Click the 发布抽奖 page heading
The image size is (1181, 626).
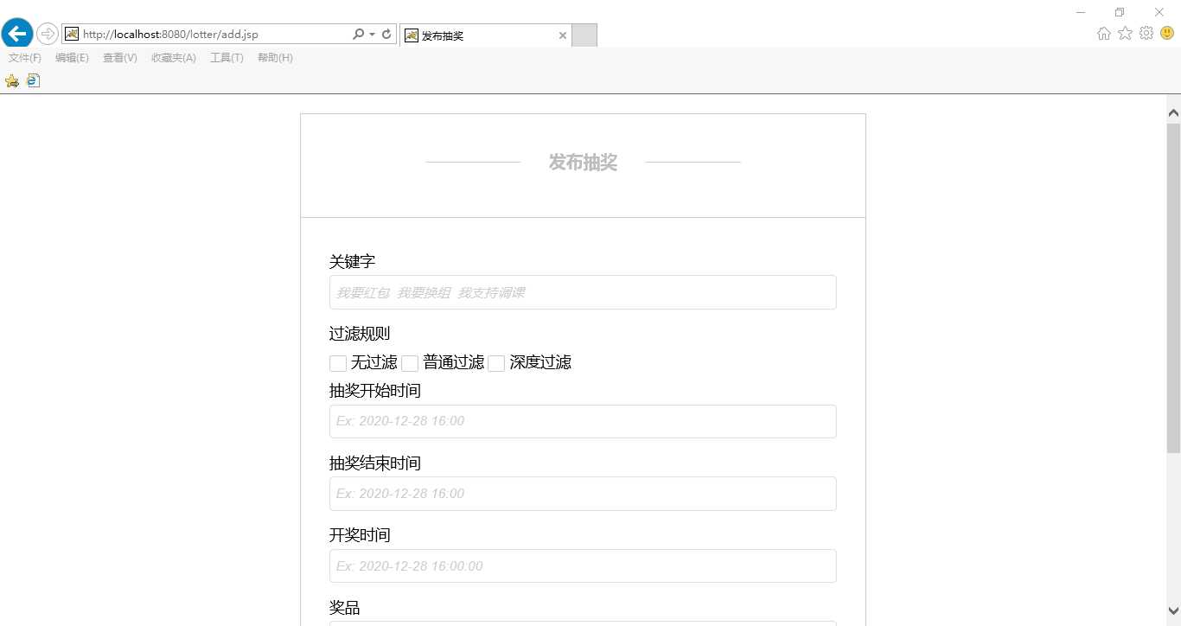583,162
